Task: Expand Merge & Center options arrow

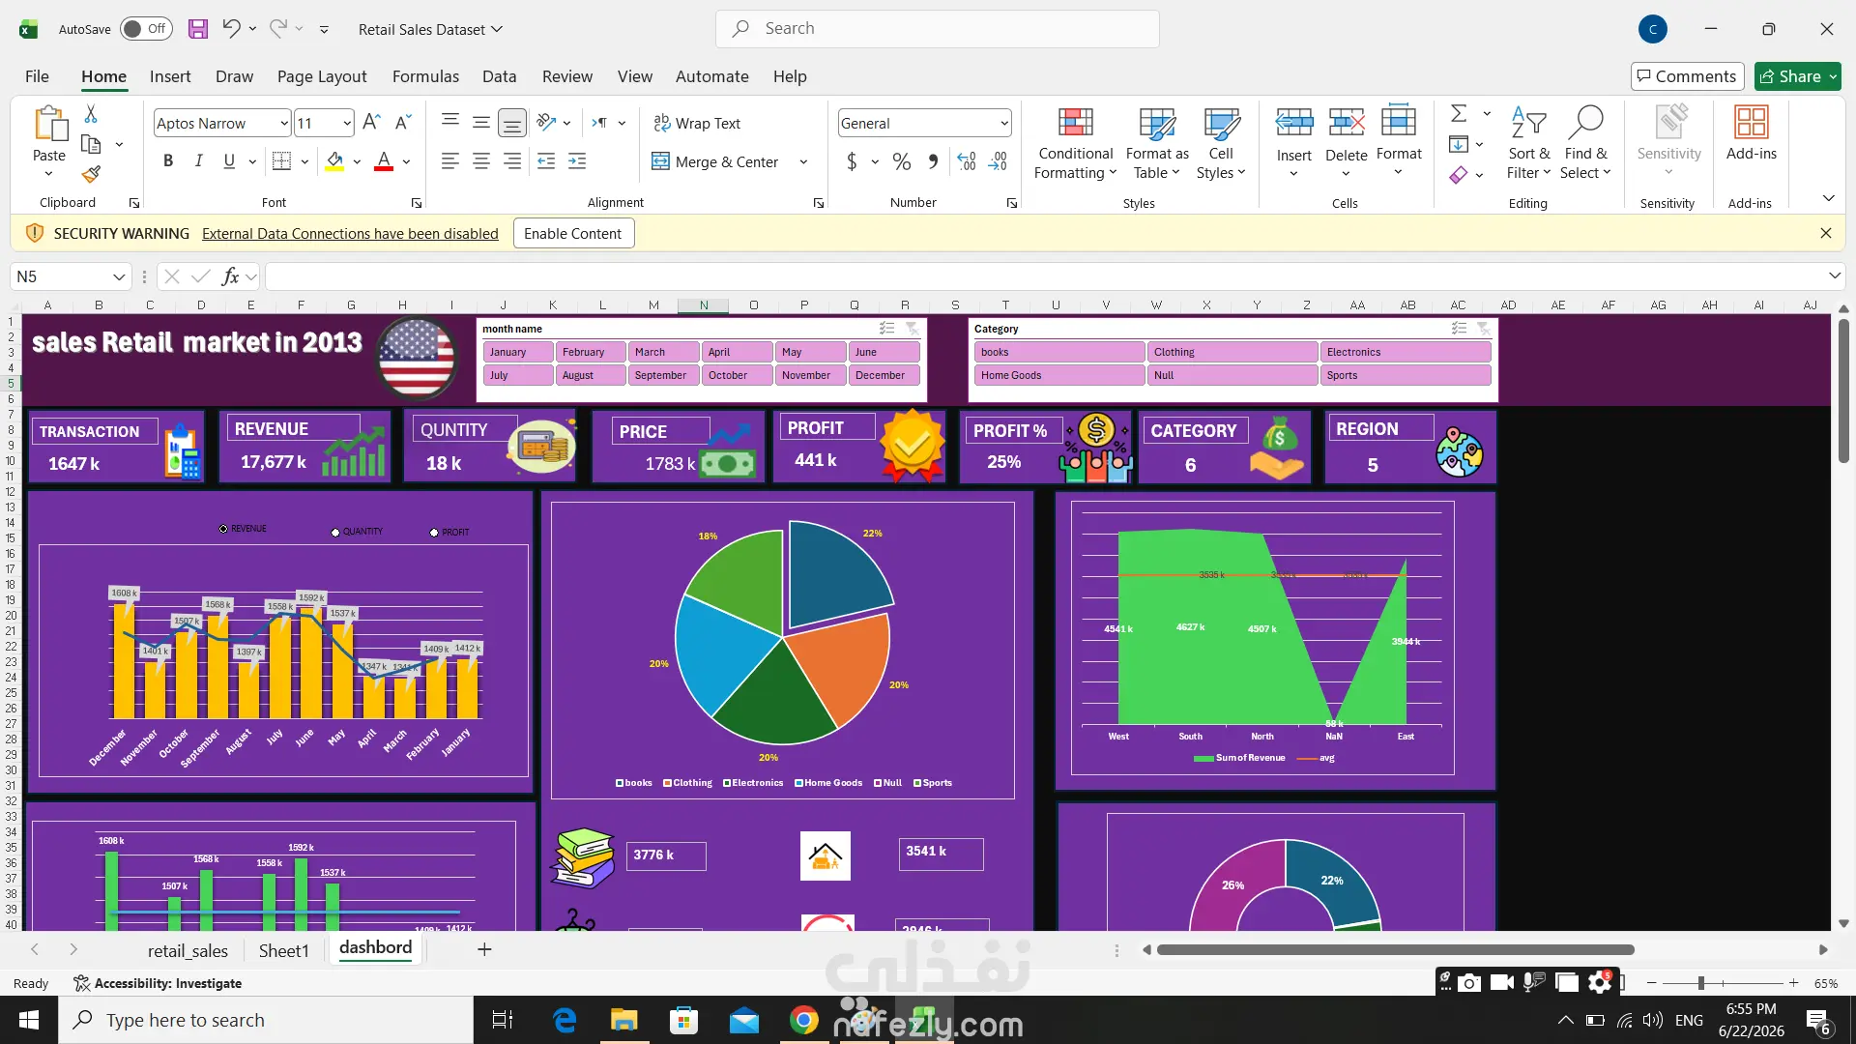Action: point(803,161)
